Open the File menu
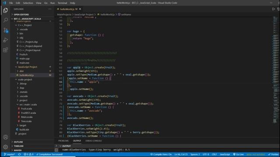This screenshot has height=157, width=280. click(x=11, y=3)
